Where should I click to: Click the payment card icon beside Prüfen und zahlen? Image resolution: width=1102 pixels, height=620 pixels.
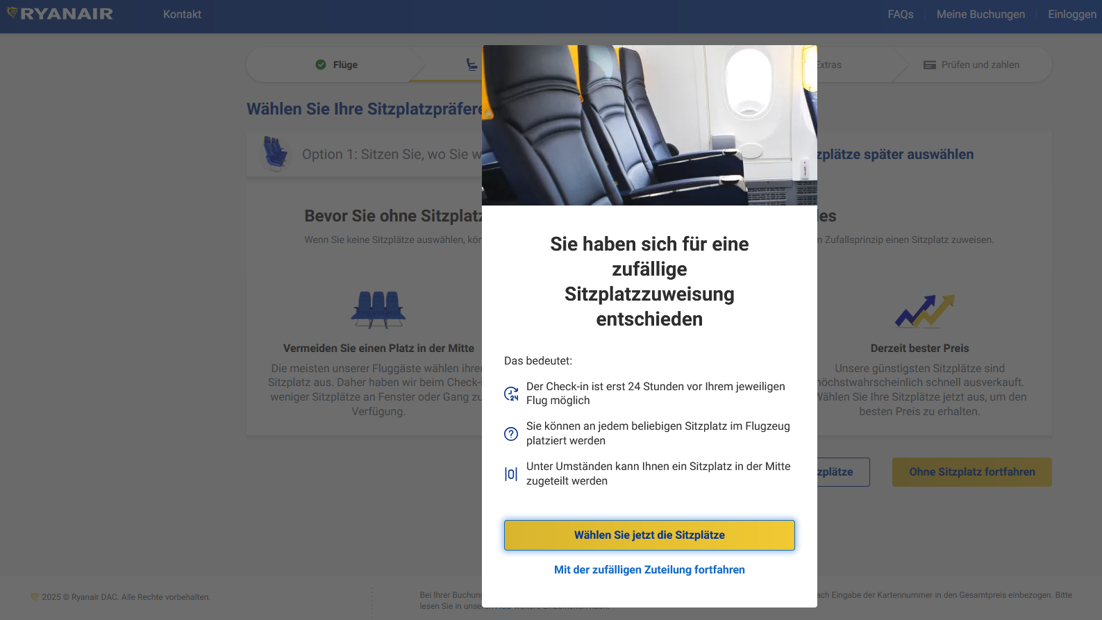[x=930, y=65]
